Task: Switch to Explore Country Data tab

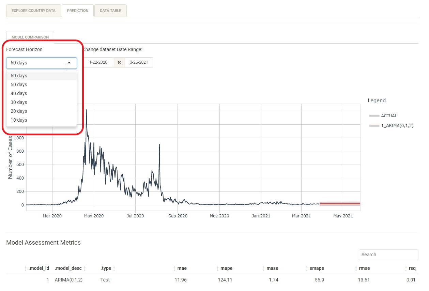Action: (33, 11)
